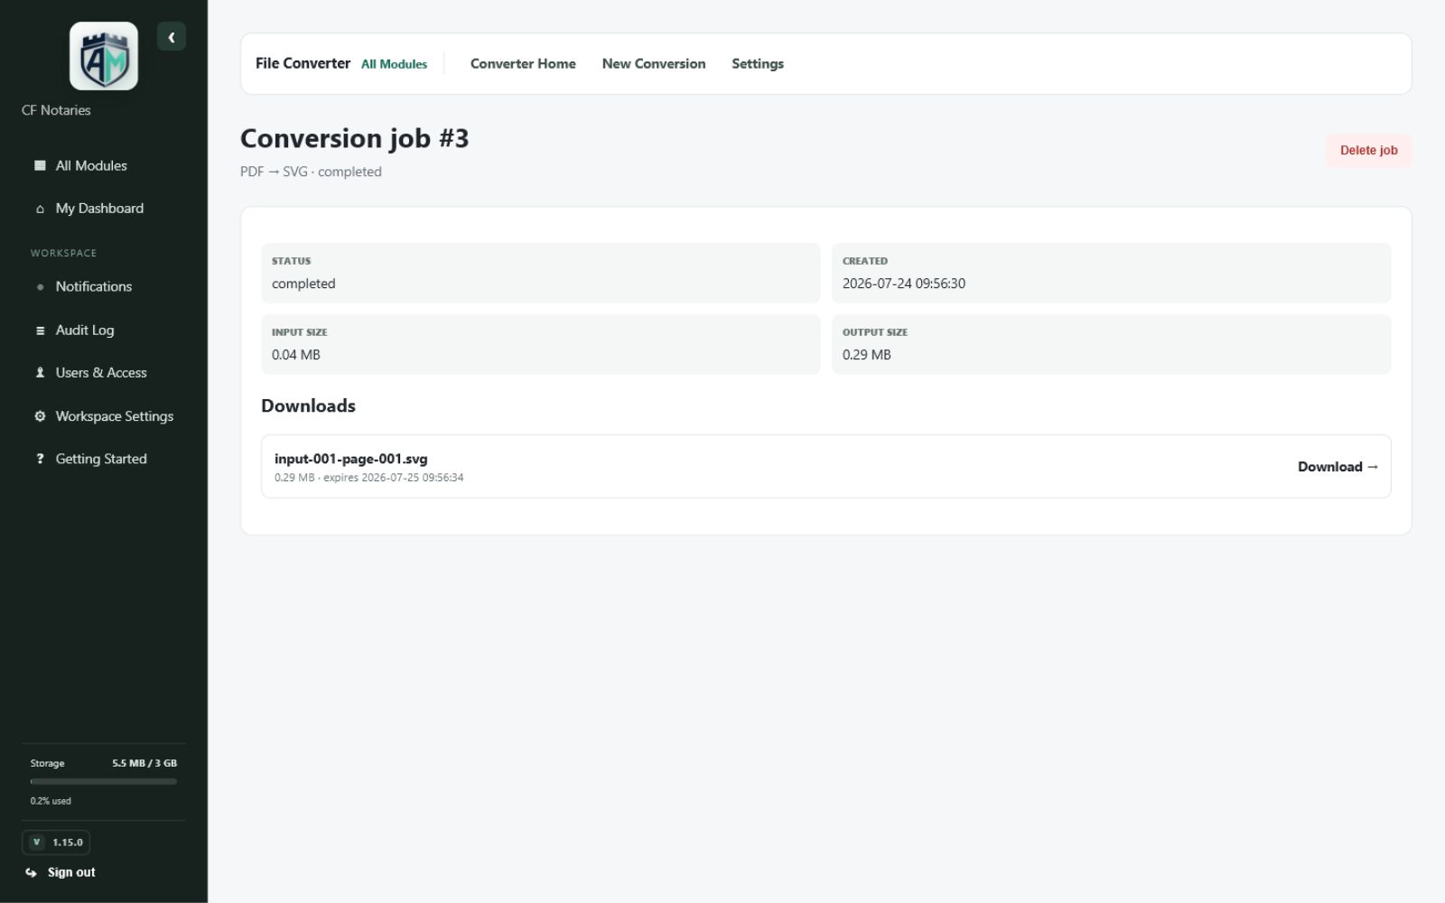Click the expiry text expires 2026-07-25 09:56:34
Image resolution: width=1445 pixels, height=903 pixels.
394,478
